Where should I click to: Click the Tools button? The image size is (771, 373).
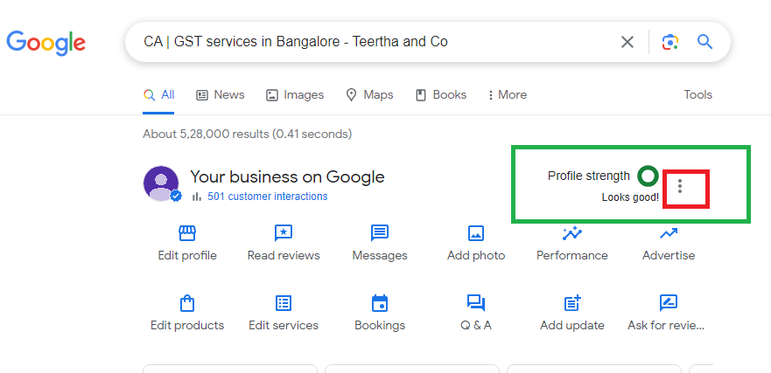(x=697, y=94)
